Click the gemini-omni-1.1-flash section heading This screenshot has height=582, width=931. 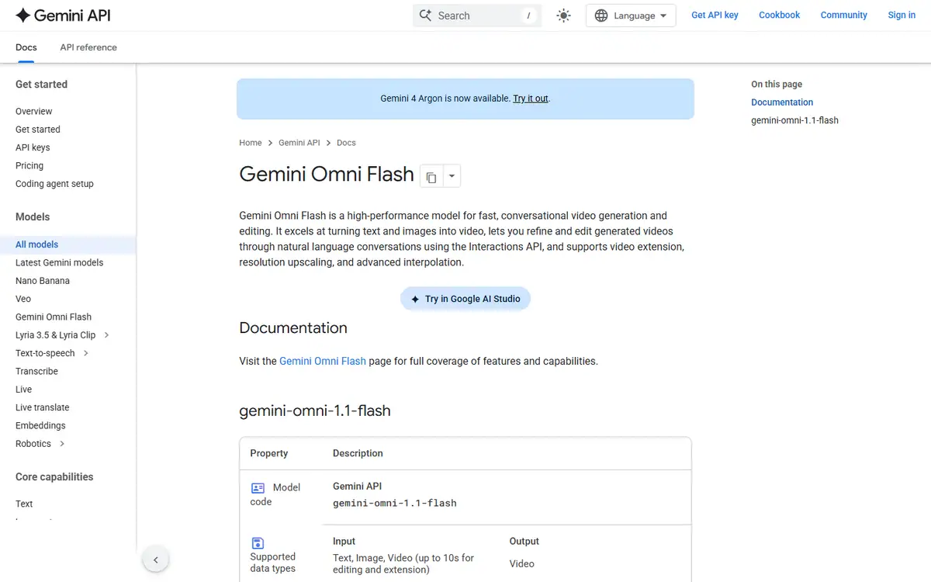pos(315,411)
